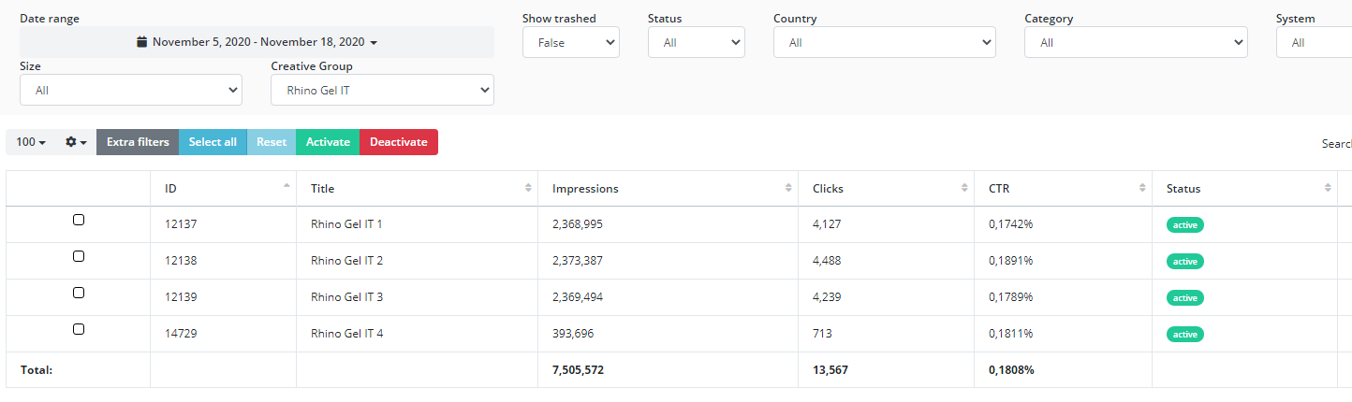Screen dimensions: 1352x402
Task: Click the calendar icon in date range
Action: click(142, 42)
